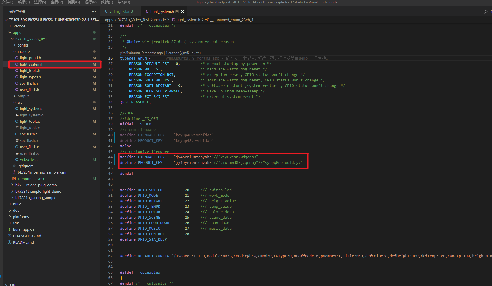Open the 编辑(E) menu
Screen dimensions: 492x286
pos(24,2)
